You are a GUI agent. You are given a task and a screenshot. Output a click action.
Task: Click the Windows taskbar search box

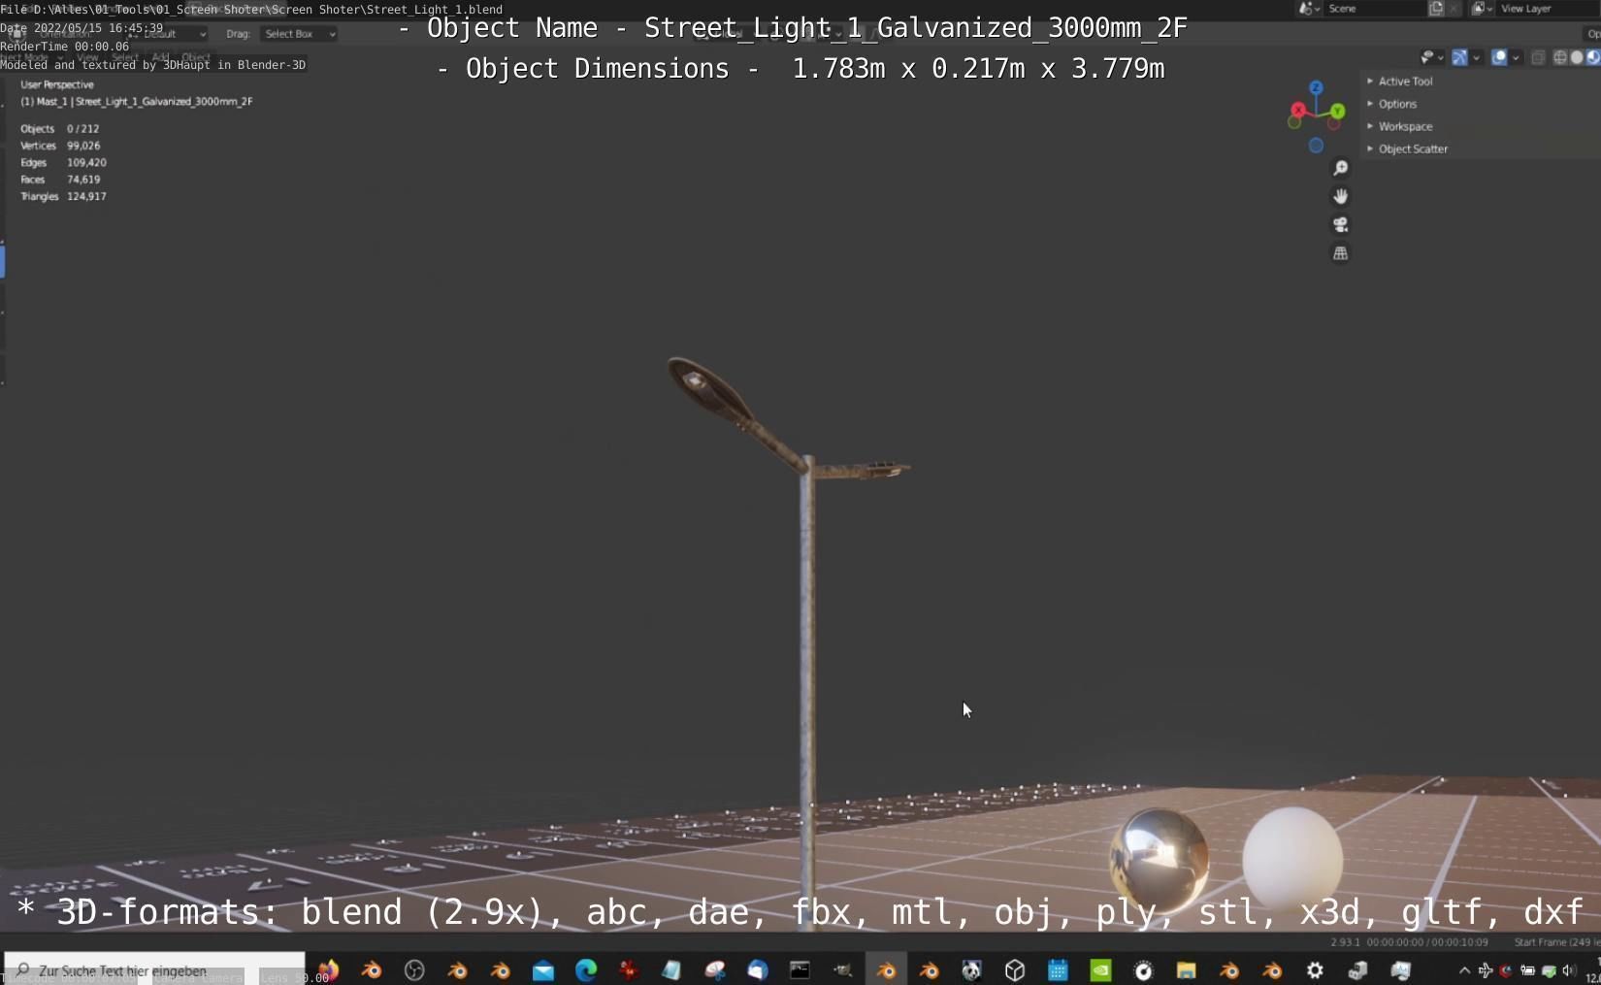[155, 969]
